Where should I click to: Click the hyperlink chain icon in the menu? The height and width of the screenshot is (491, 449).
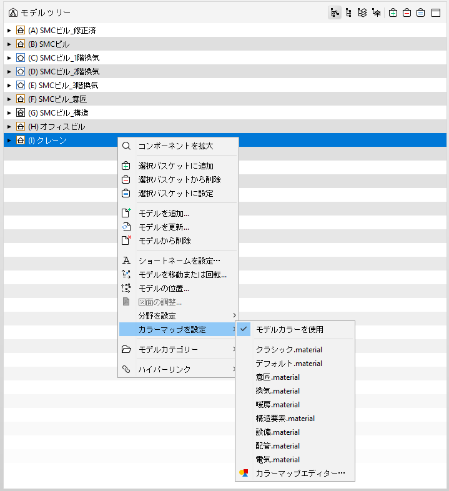[x=126, y=369]
